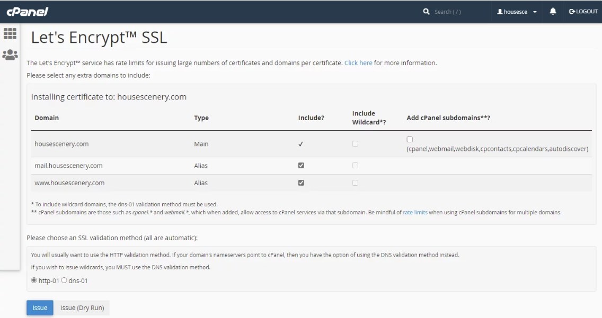Enable Add cPanel subdomains checkbox

click(x=410, y=140)
